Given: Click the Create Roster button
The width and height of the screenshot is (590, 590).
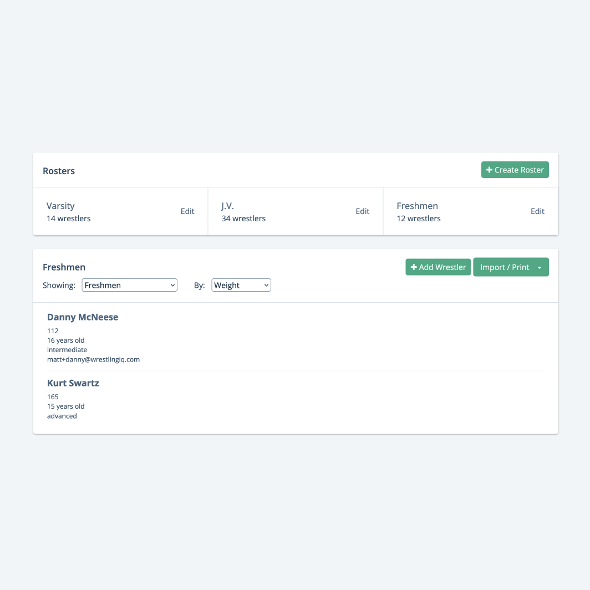Looking at the screenshot, I should tap(515, 170).
